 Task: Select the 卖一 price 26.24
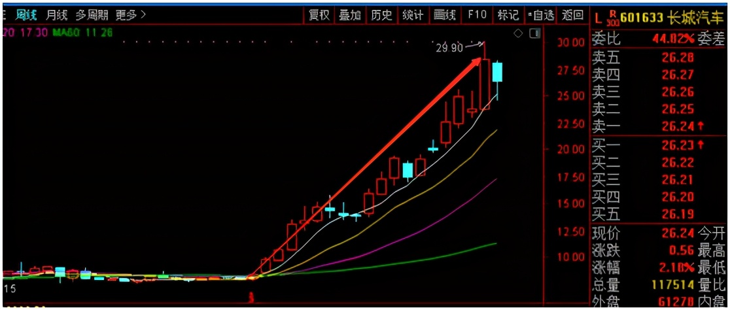click(x=678, y=126)
